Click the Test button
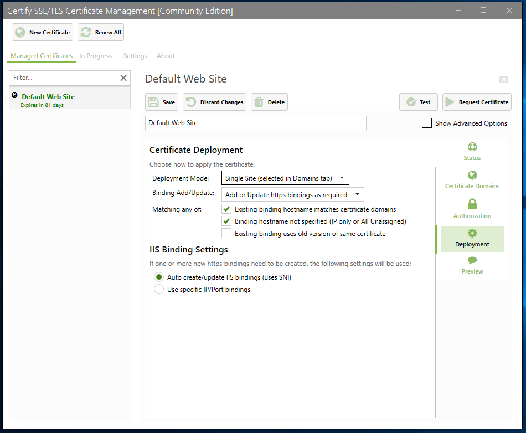The height and width of the screenshot is (433, 526). coord(419,102)
